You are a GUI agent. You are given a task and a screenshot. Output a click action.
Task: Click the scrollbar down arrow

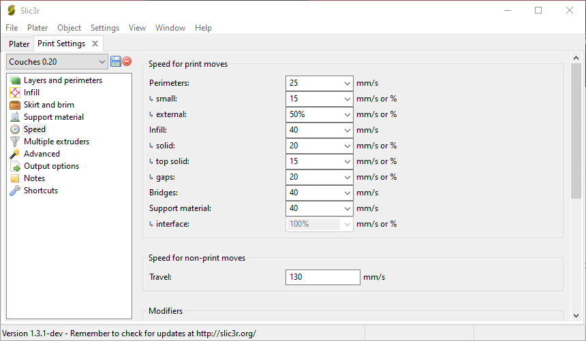click(x=576, y=316)
